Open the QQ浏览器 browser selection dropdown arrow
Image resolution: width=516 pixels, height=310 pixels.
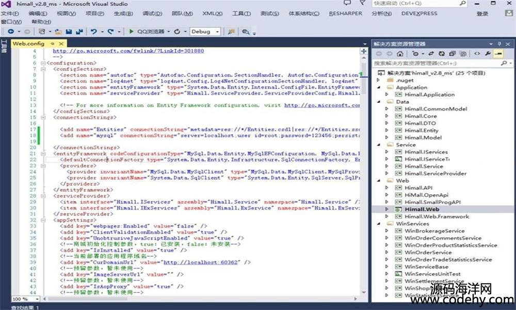coord(169,32)
